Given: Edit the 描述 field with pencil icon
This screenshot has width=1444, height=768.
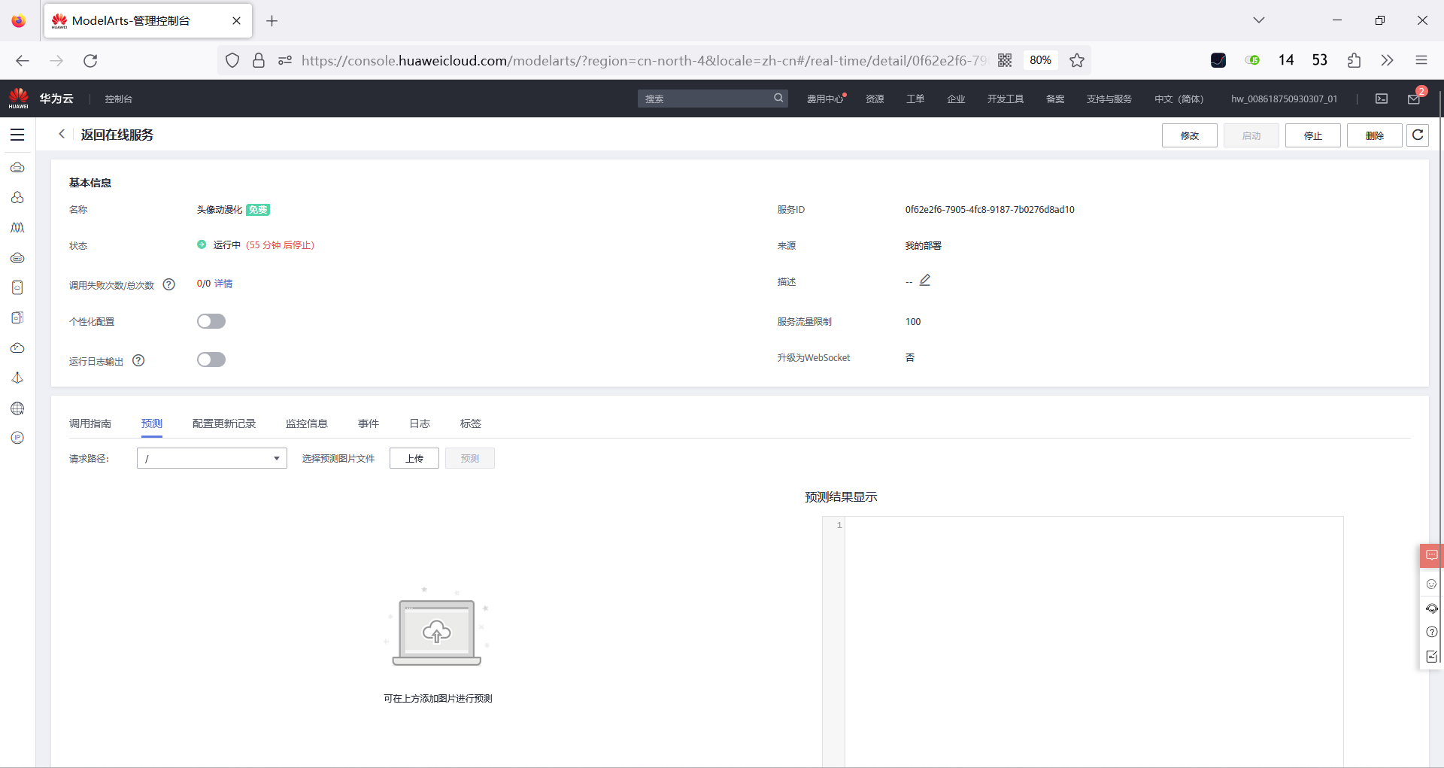Looking at the screenshot, I should click(x=925, y=280).
